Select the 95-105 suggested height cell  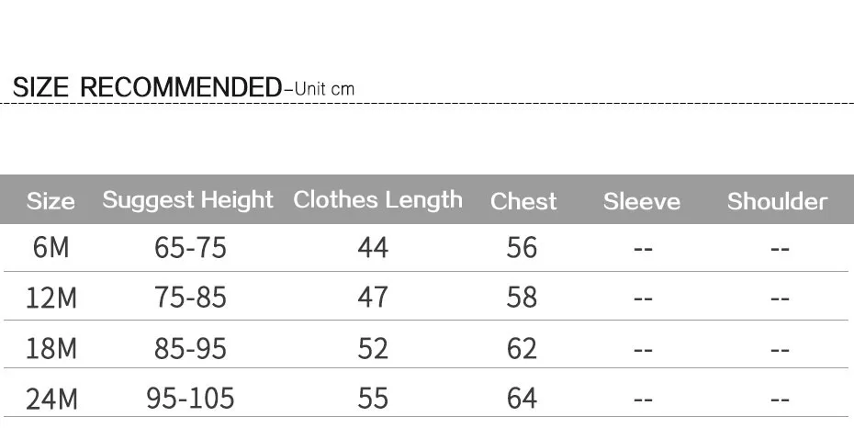pos(190,399)
